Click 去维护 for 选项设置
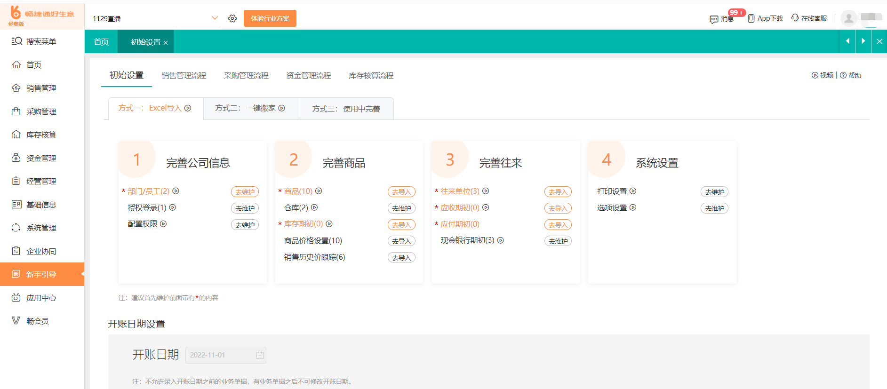The width and height of the screenshot is (887, 389). (x=714, y=208)
